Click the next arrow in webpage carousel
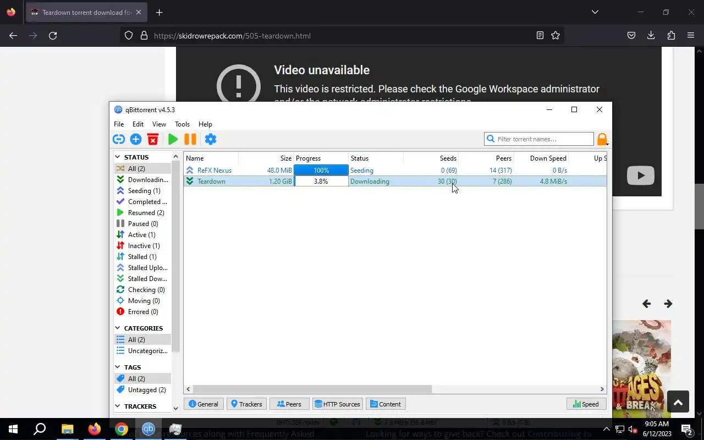Viewport: 704px width, 440px height. coord(668,304)
